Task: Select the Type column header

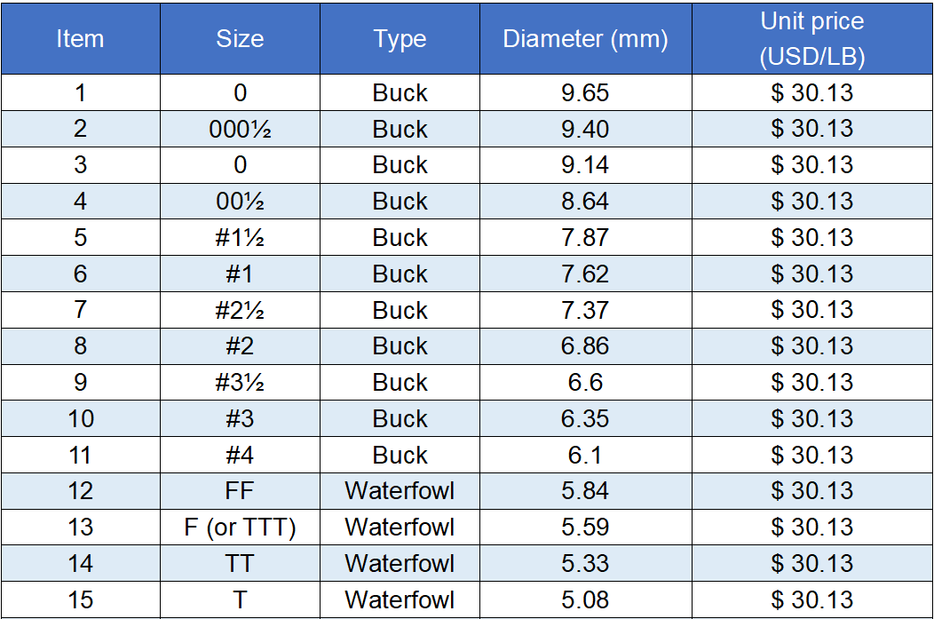Action: tap(400, 39)
